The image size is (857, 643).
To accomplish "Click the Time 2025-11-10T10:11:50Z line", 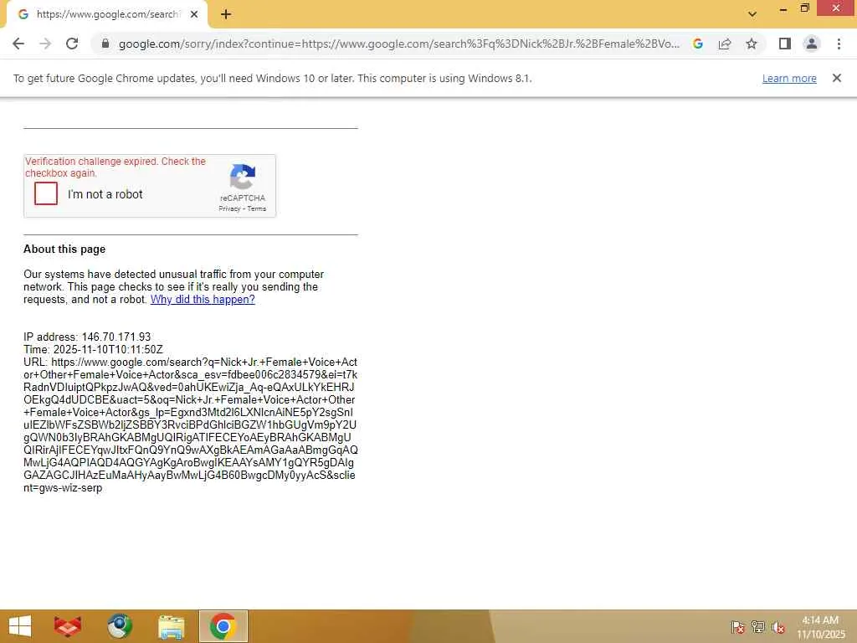I will click(93, 349).
